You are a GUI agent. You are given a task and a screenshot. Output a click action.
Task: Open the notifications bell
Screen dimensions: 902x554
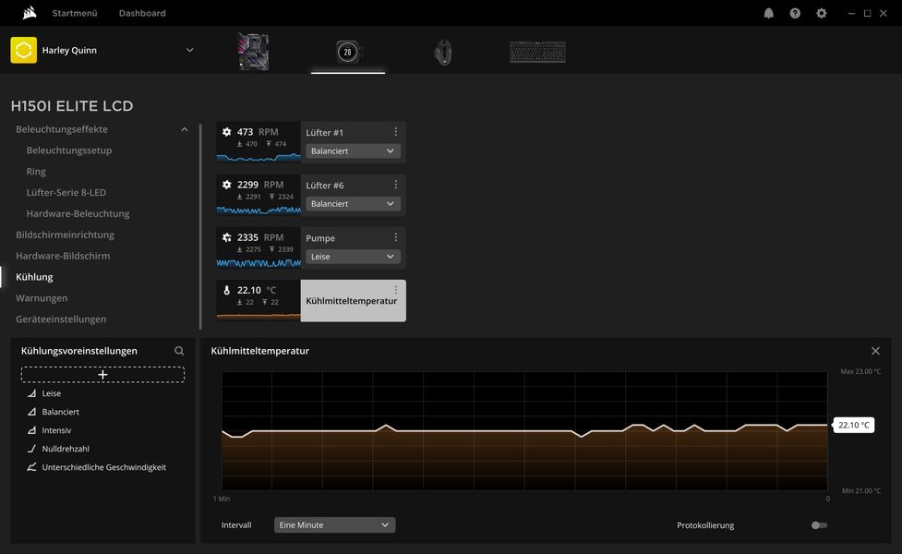(x=768, y=13)
